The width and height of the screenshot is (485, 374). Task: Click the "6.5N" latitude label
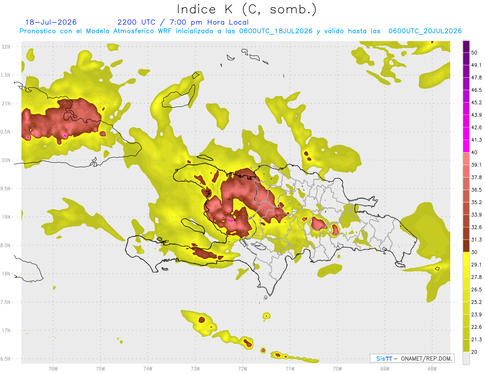click(6, 359)
